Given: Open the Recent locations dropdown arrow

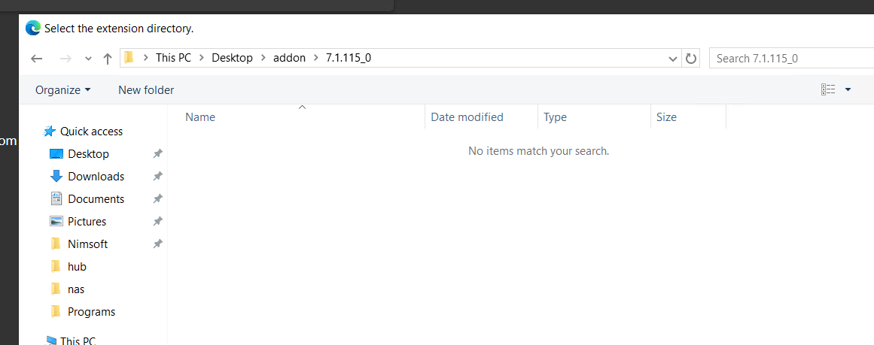Looking at the screenshot, I should 88,59.
